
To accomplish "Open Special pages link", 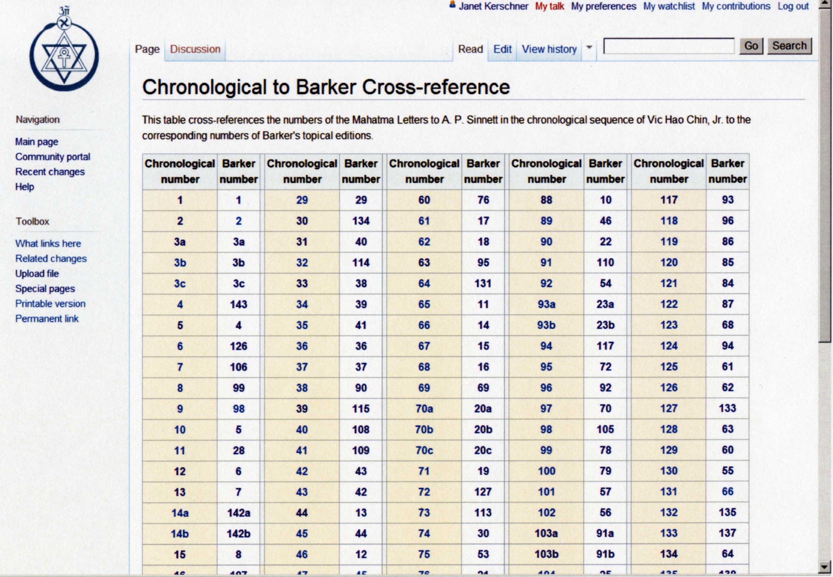I will click(45, 288).
